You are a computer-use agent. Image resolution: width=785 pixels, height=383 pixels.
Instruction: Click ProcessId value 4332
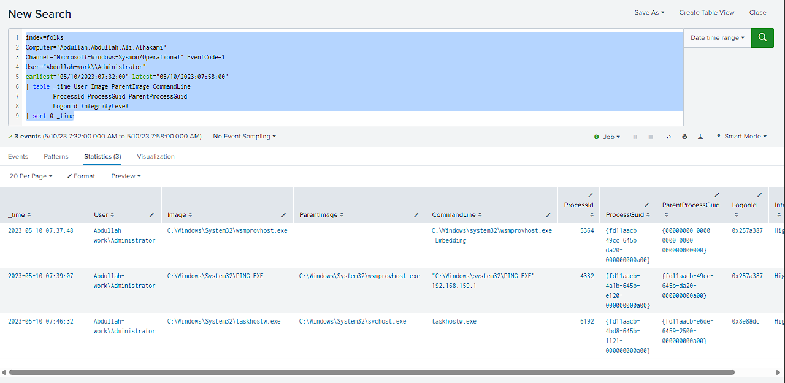tap(587, 276)
